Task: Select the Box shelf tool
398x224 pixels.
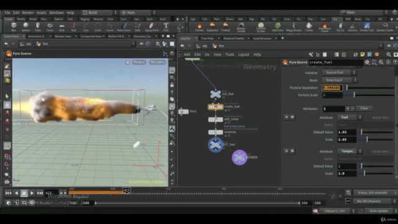Action: (x=14, y=27)
